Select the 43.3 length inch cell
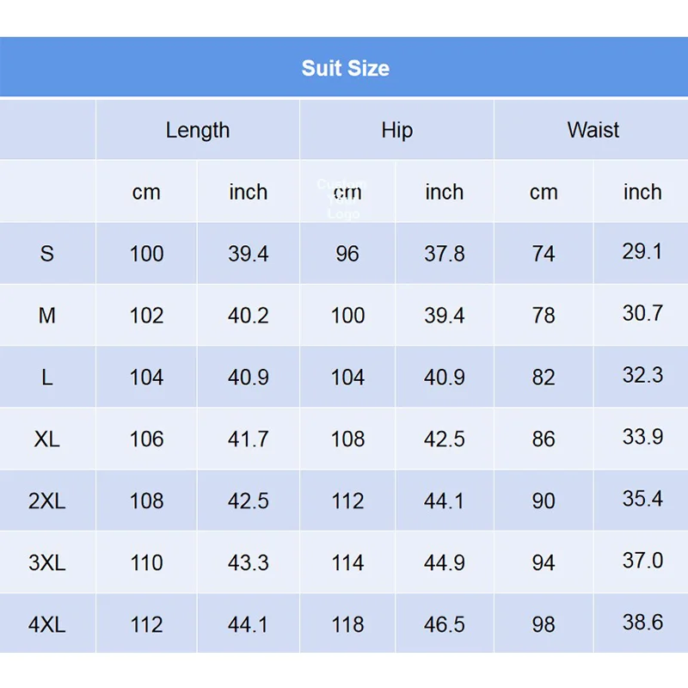 [x=249, y=562]
